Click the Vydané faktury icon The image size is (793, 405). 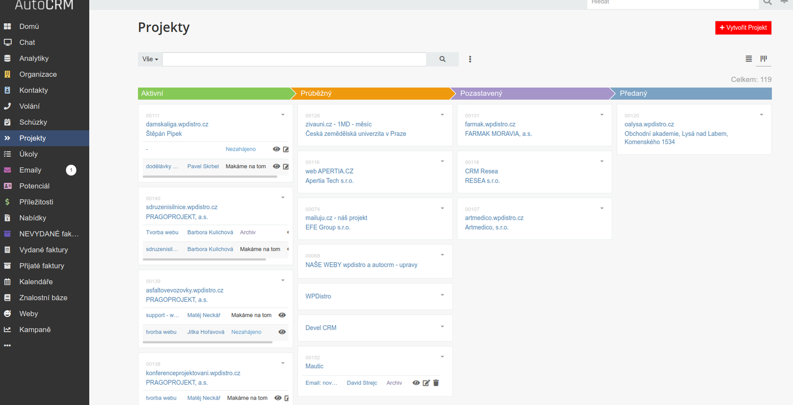[x=7, y=250]
